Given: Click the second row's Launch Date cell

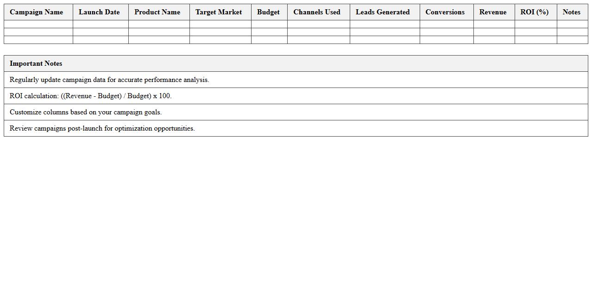Looking at the screenshot, I should 99,32.
